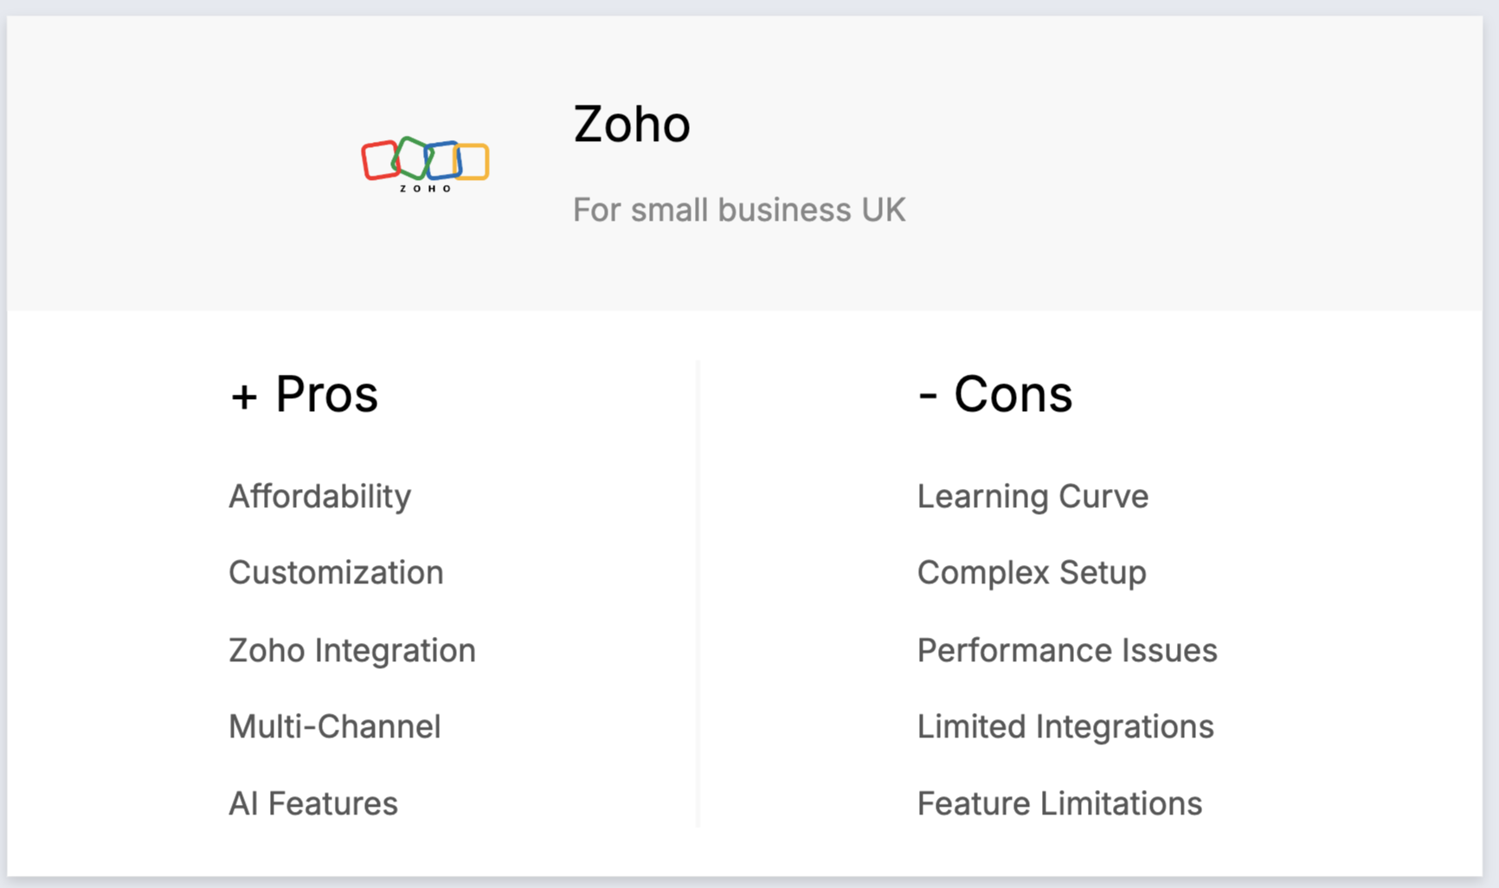Select the Complex Setup entry
1499x888 pixels.
(1033, 573)
